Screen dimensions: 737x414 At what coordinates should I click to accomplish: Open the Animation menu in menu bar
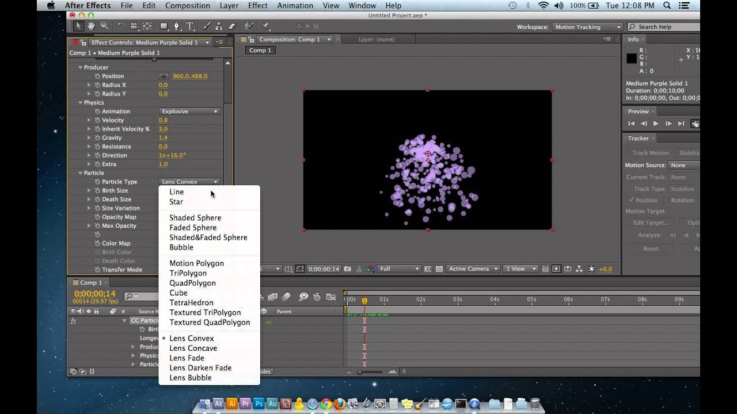tap(295, 6)
